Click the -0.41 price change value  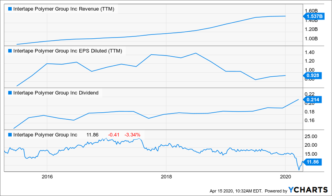pos(114,135)
